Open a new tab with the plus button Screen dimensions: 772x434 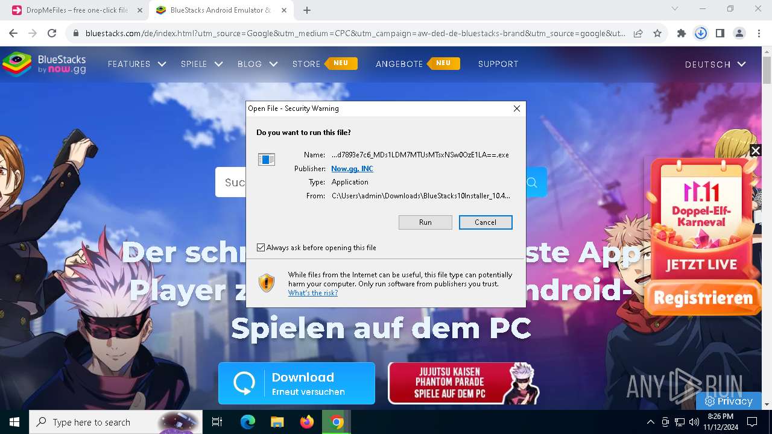307,10
